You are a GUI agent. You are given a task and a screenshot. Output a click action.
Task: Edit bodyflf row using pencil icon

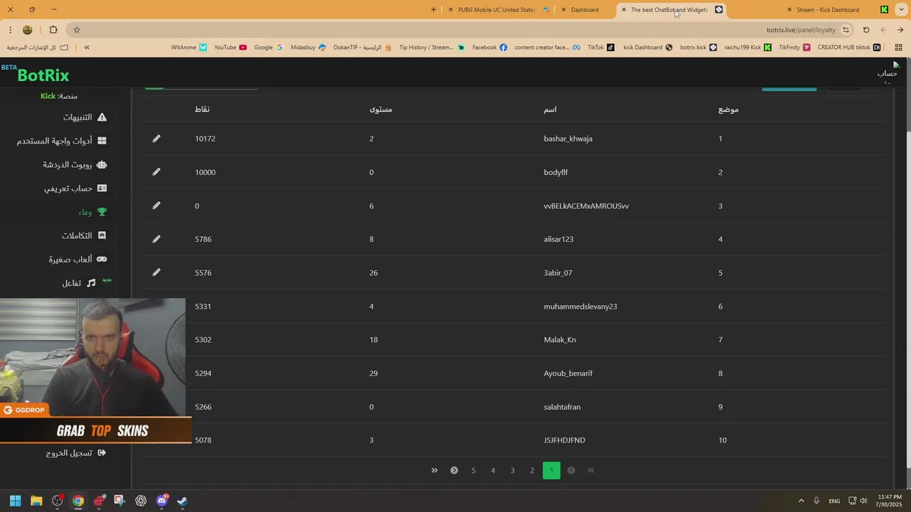pyautogui.click(x=157, y=172)
